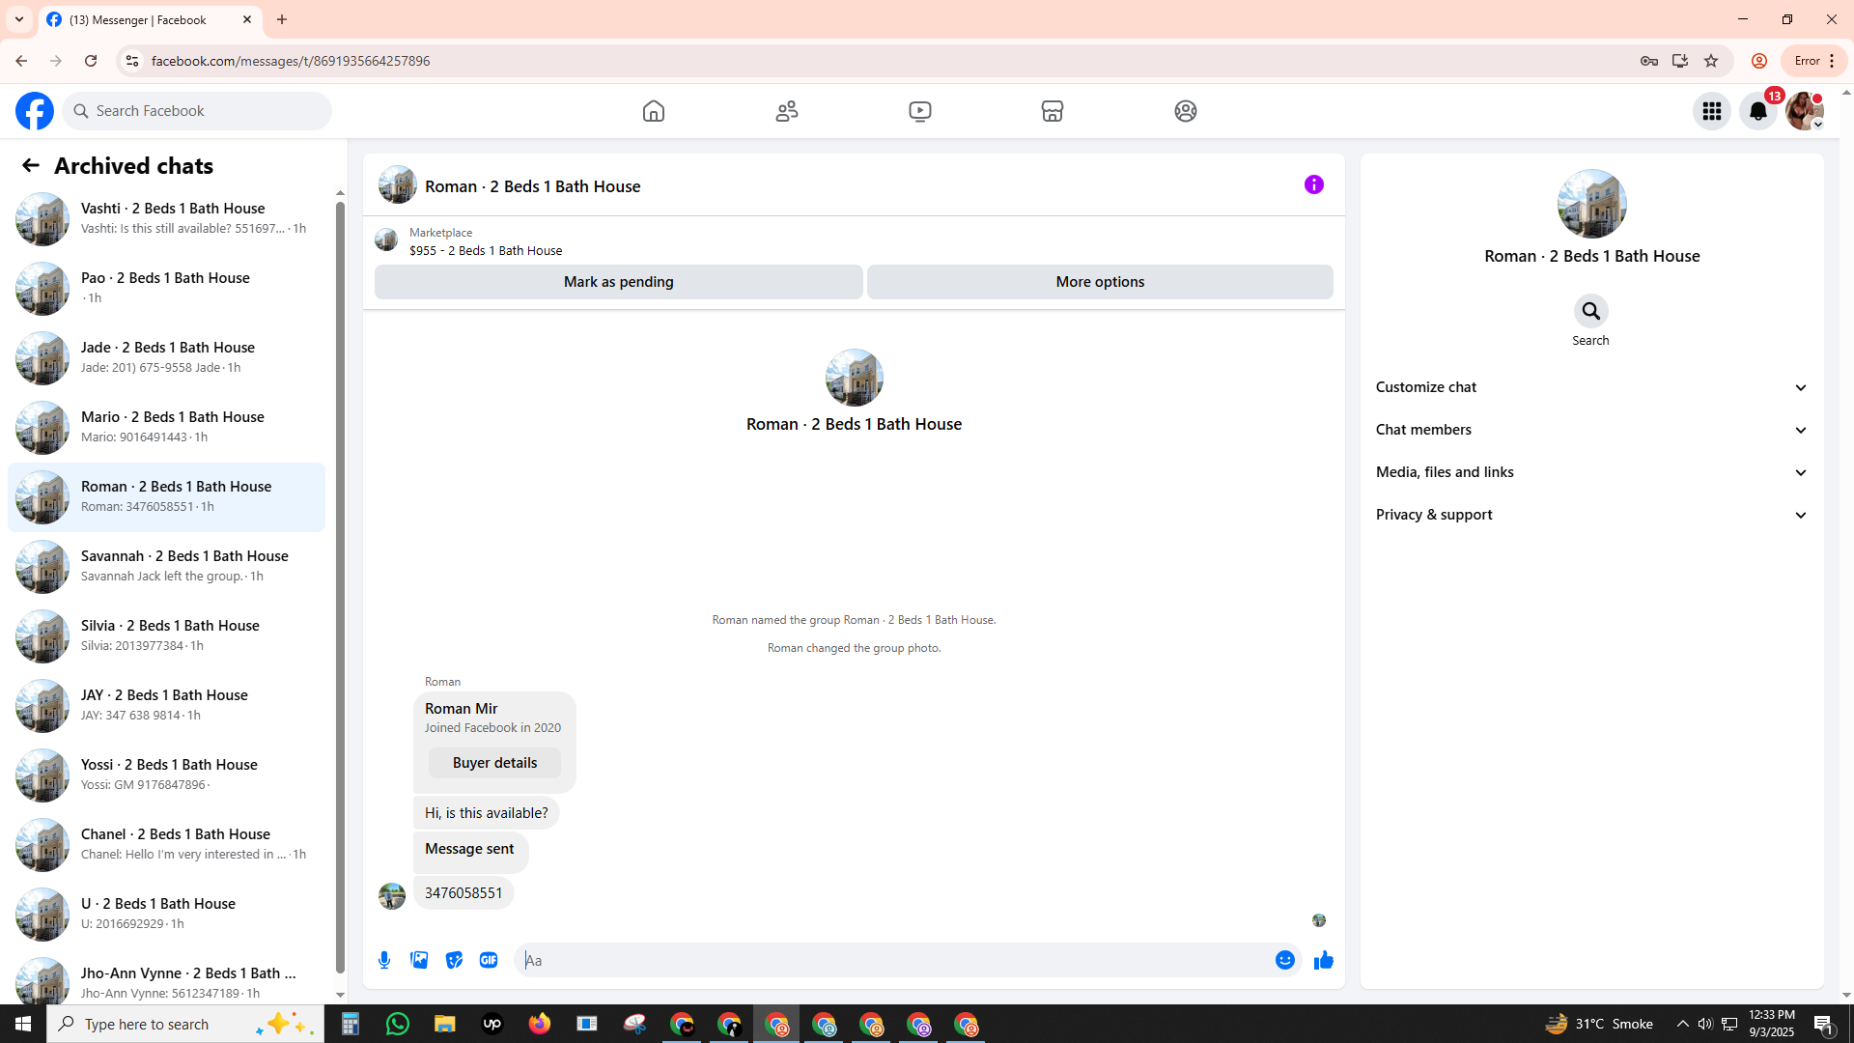Show hidden system tray icons
This screenshot has width=1854, height=1043.
tap(1682, 1024)
